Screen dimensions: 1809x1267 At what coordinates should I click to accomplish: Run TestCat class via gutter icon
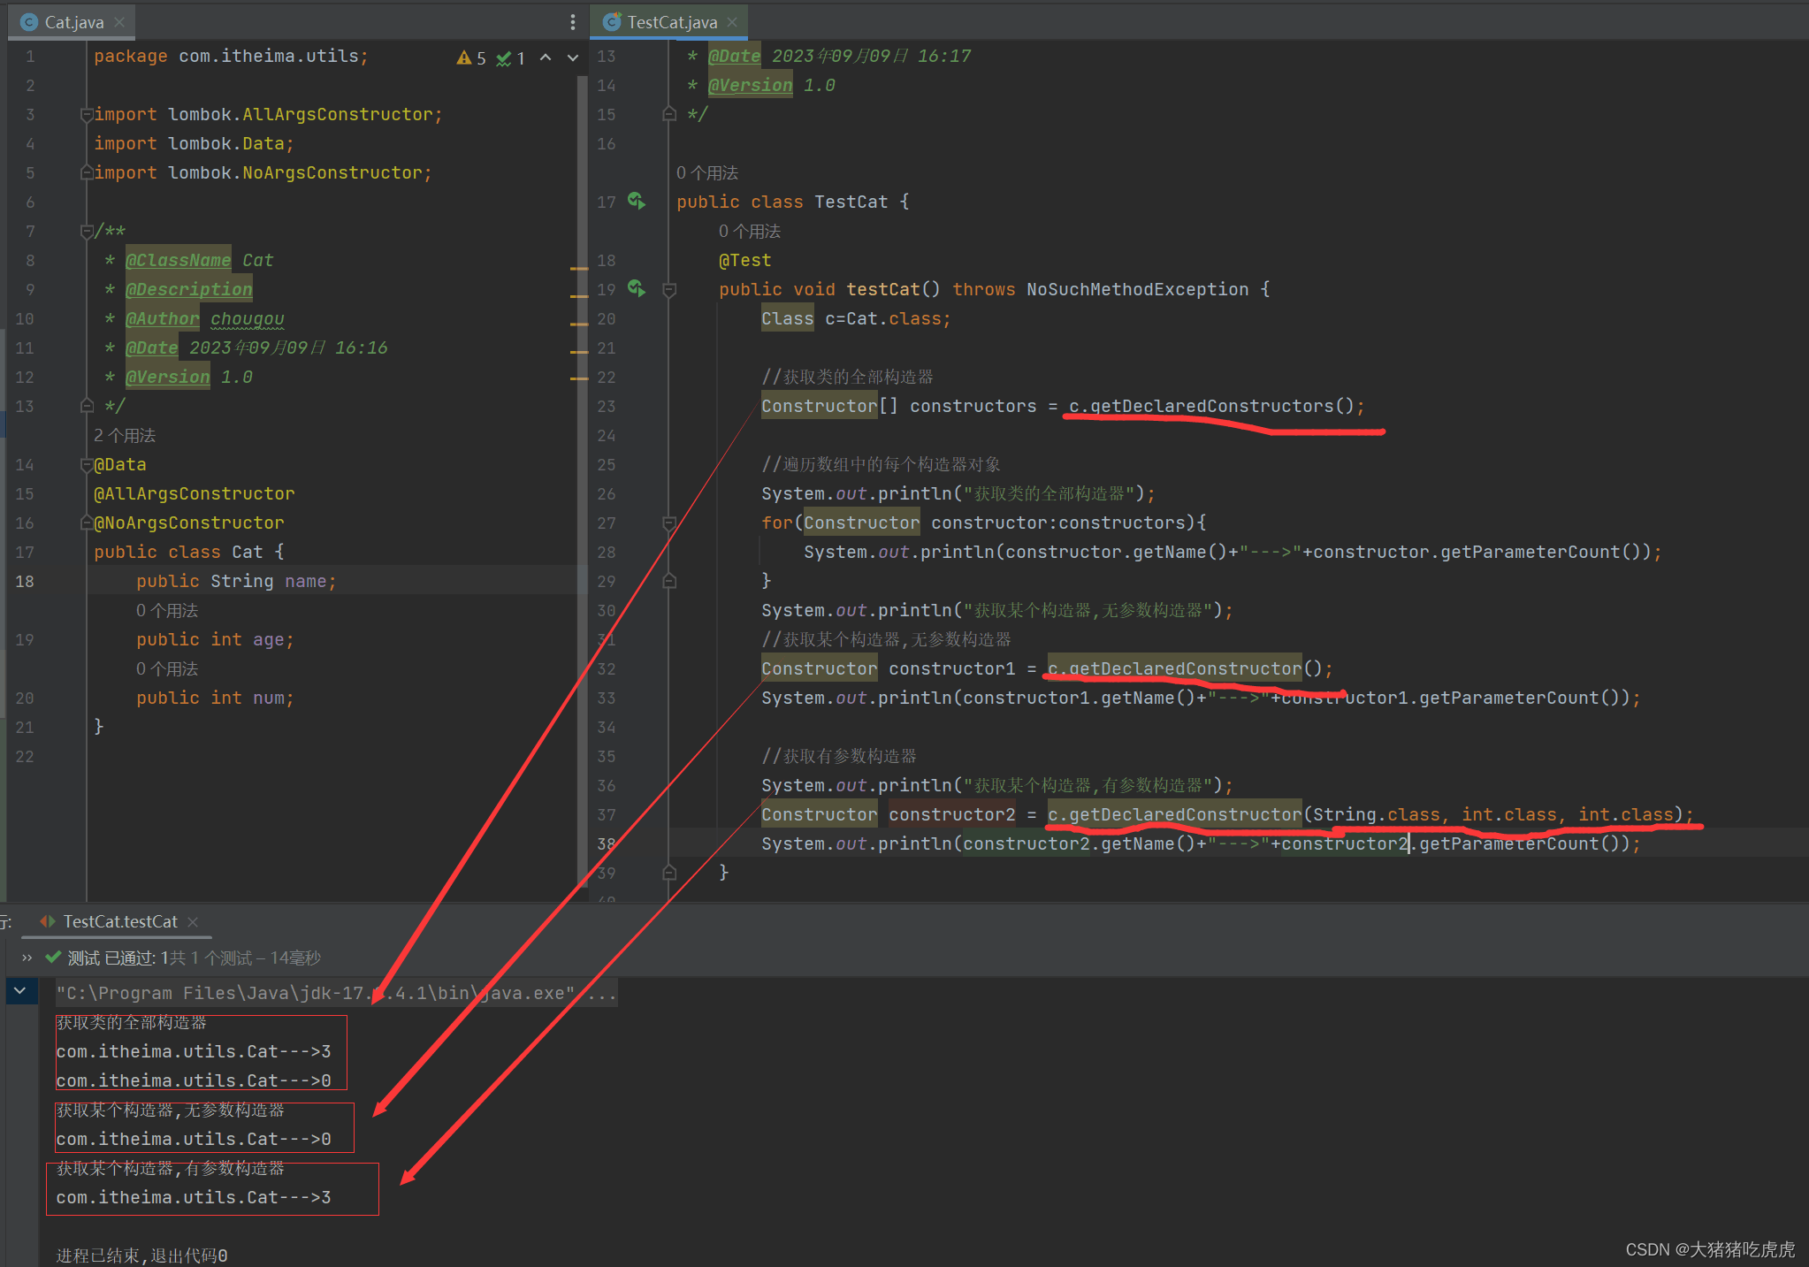(636, 201)
